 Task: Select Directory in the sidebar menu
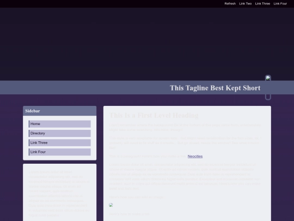60,133
